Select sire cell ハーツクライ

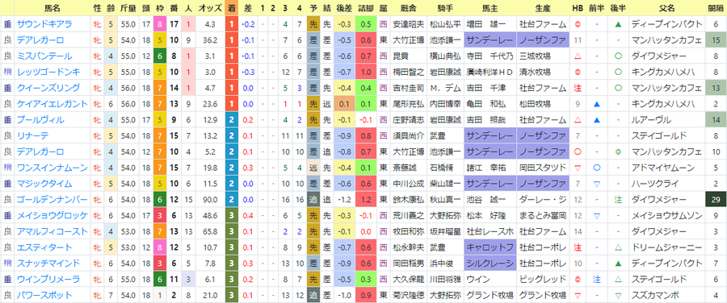655,184
